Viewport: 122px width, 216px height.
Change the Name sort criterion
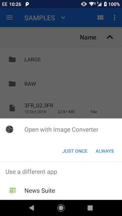coord(88,38)
